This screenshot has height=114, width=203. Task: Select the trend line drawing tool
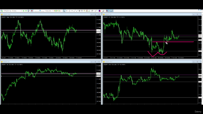(x=75, y=11)
